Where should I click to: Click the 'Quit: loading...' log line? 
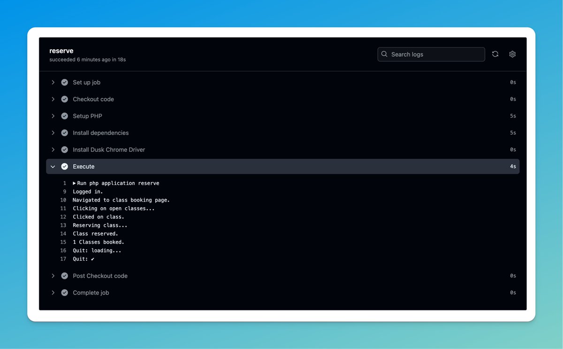pyautogui.click(x=97, y=251)
